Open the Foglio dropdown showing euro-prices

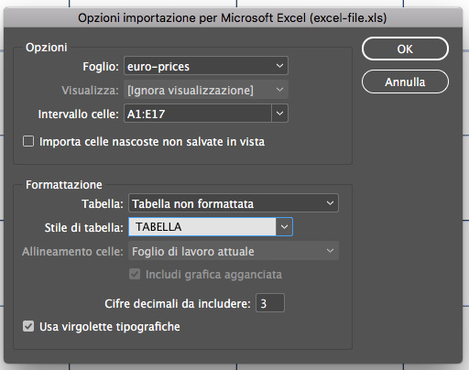206,66
